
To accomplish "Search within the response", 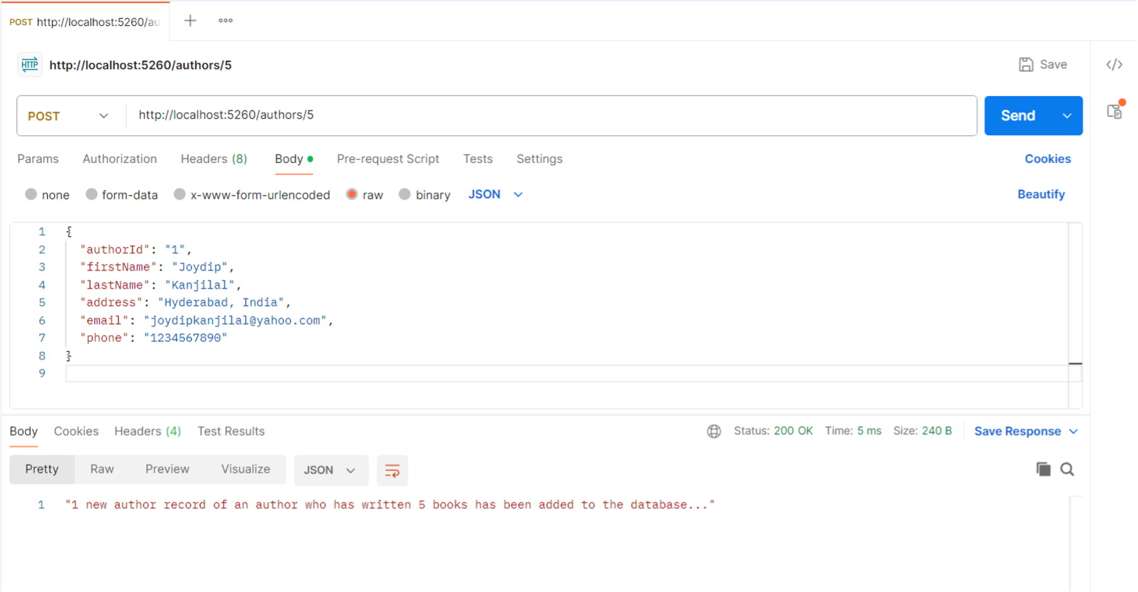I will pyautogui.click(x=1067, y=470).
